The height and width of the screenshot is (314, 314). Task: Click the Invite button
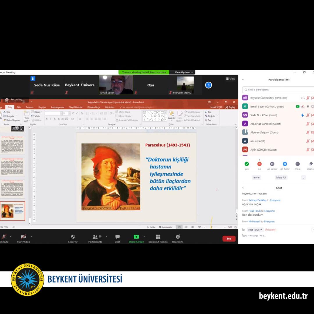pos(256,177)
